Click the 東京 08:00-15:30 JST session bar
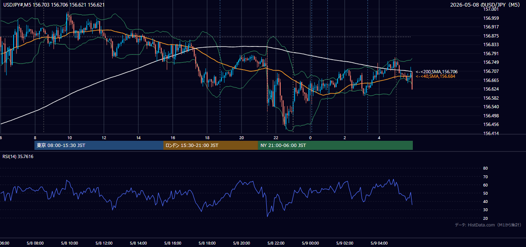This screenshot has width=526, height=247. coord(99,145)
